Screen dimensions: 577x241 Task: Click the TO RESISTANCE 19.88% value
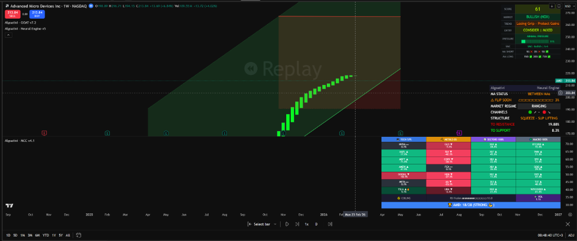pos(553,124)
